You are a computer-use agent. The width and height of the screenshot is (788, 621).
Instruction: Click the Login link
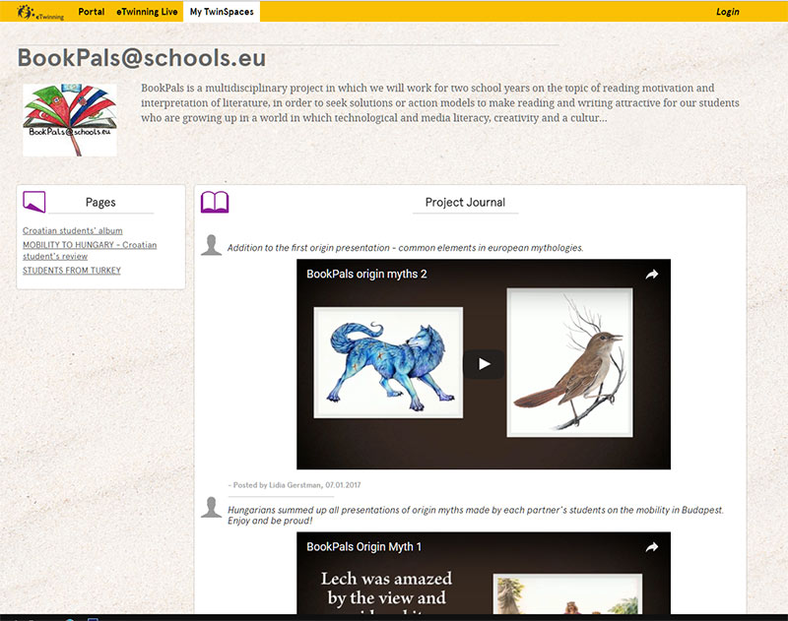pos(727,12)
